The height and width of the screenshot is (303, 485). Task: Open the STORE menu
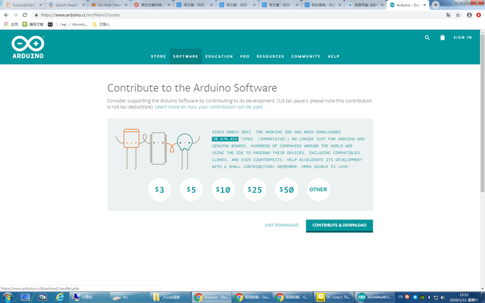[x=158, y=57]
